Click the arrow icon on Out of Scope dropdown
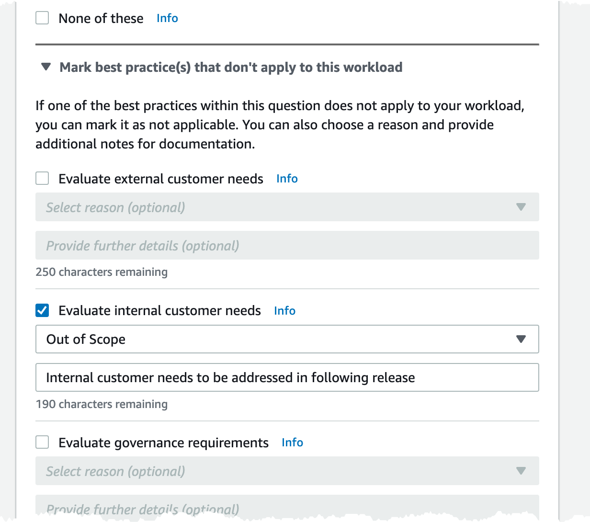 click(x=521, y=339)
